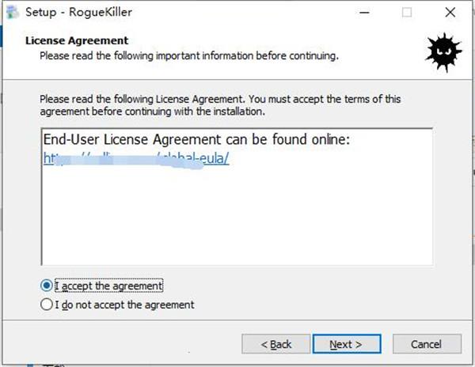Cancel the RogueKiller setup
Viewport: 475px width, 367px height.
coord(427,344)
